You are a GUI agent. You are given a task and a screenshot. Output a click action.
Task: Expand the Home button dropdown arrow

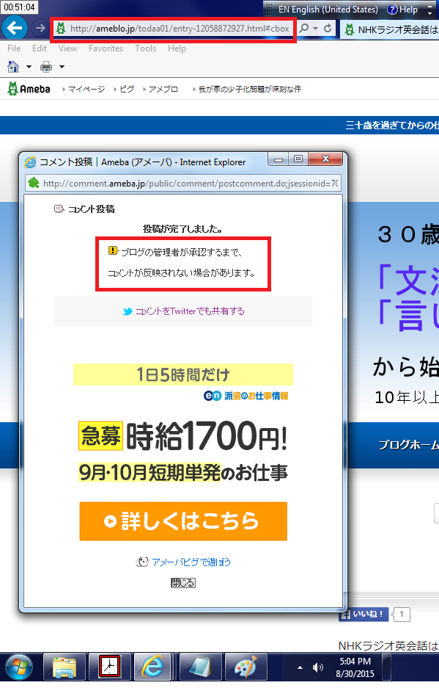pyautogui.click(x=29, y=67)
